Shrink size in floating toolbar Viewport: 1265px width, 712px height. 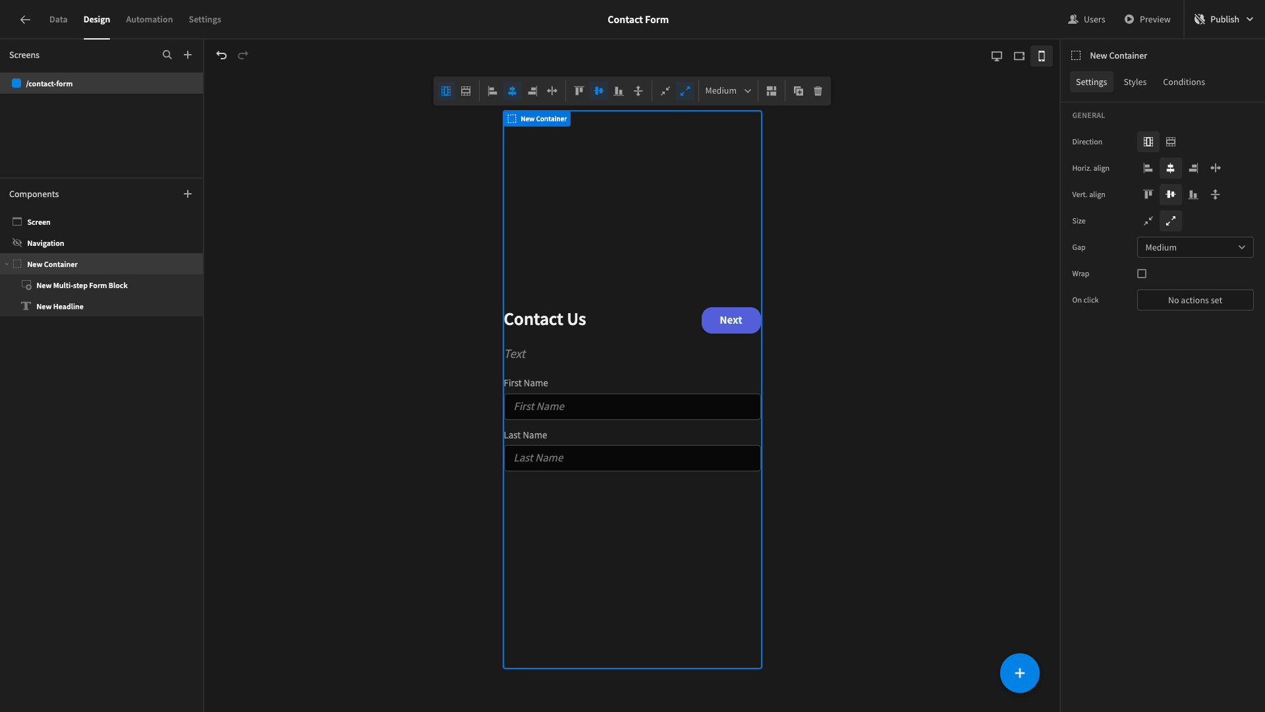tap(665, 91)
